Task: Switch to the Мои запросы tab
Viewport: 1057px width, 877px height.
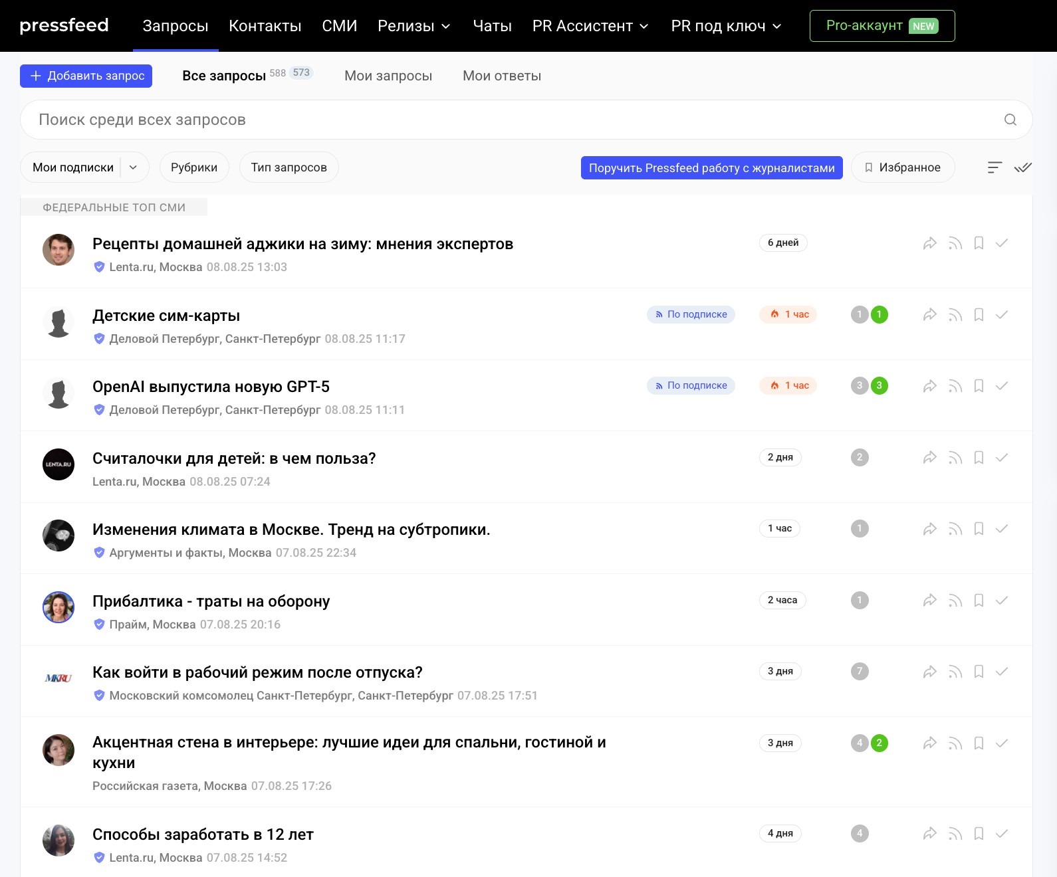Action: pyautogui.click(x=388, y=76)
